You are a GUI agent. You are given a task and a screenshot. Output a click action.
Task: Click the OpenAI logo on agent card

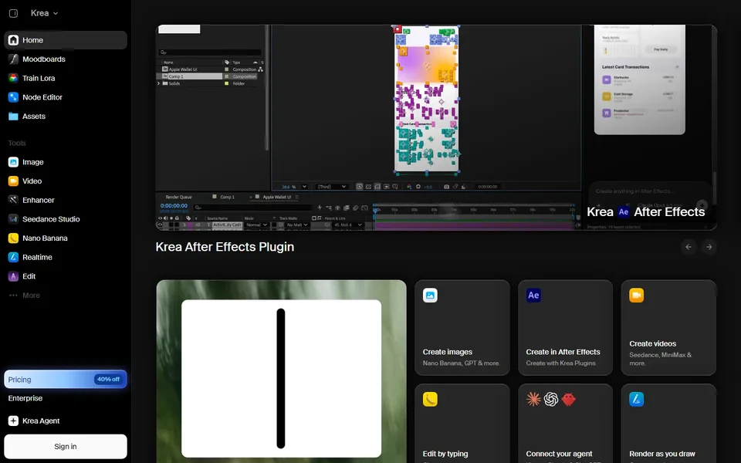pyautogui.click(x=551, y=399)
